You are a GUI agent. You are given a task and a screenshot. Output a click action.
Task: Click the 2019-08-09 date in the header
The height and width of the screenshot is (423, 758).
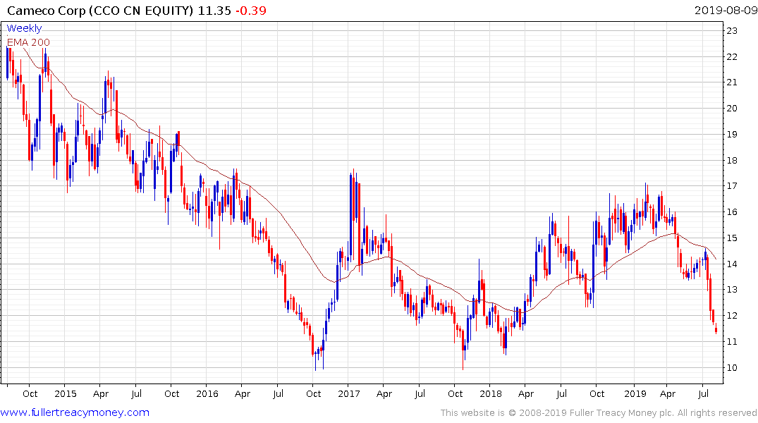click(x=724, y=10)
